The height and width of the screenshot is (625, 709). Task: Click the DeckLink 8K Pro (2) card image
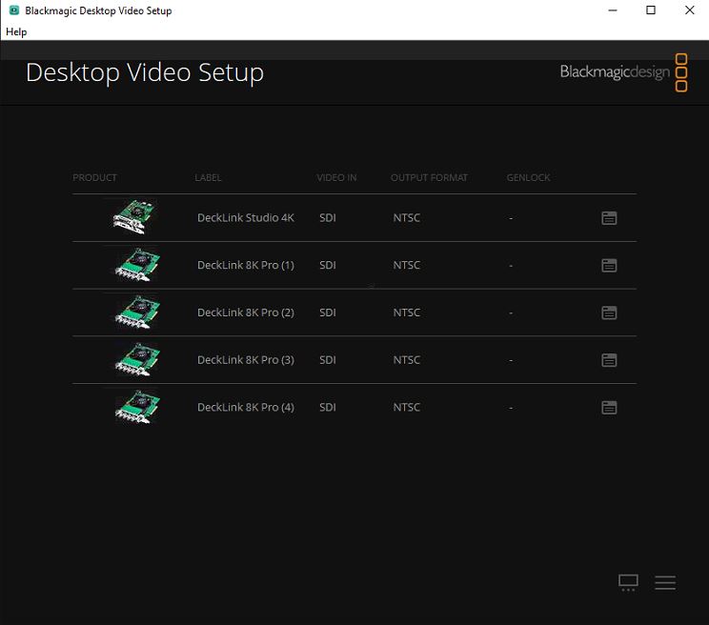pyautogui.click(x=137, y=312)
